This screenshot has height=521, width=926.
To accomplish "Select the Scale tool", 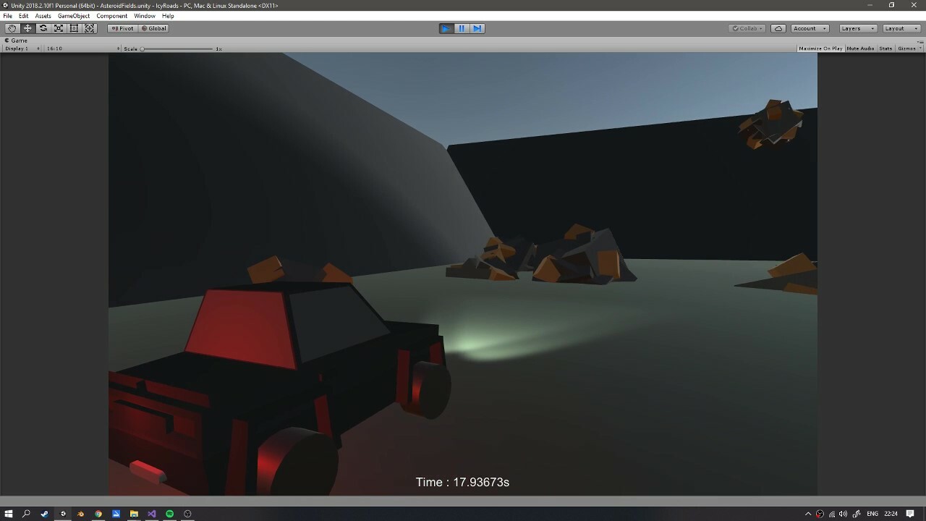I will pyautogui.click(x=59, y=28).
